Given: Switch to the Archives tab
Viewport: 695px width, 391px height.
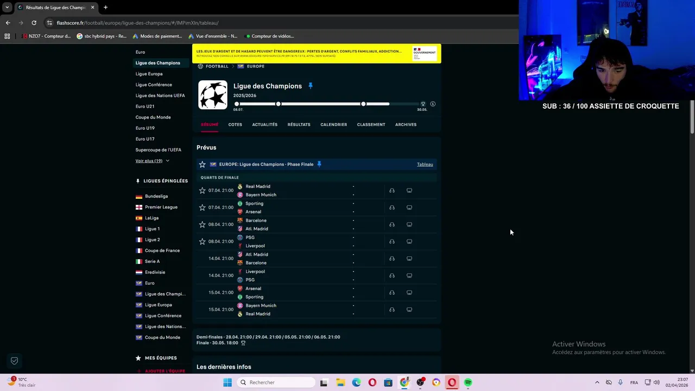Looking at the screenshot, I should click(x=406, y=124).
